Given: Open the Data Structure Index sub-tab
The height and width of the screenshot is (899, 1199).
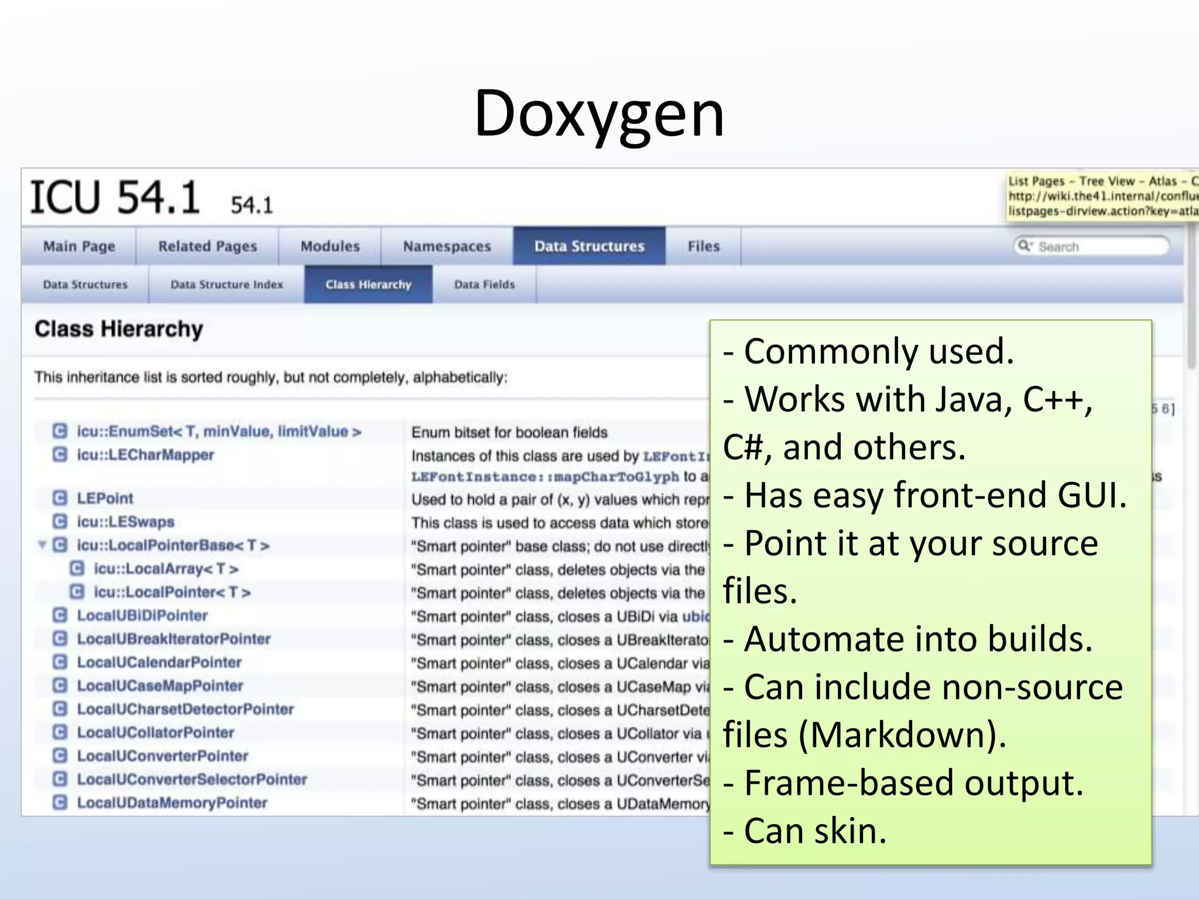Looking at the screenshot, I should click(227, 284).
